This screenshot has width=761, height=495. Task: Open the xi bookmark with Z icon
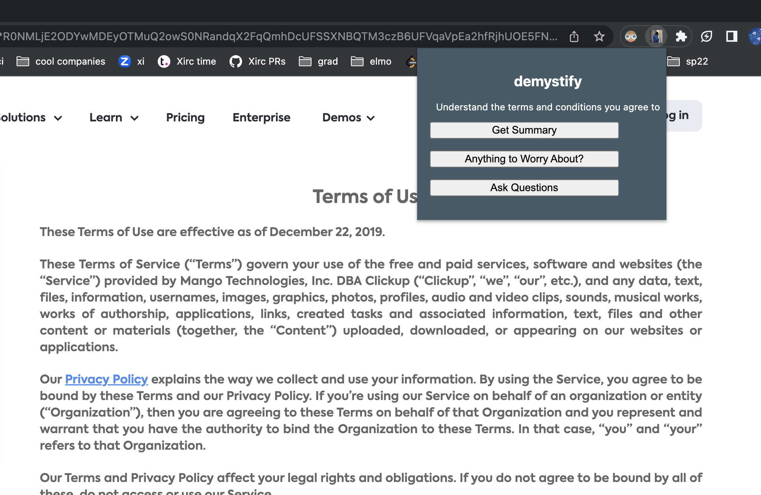tap(132, 61)
